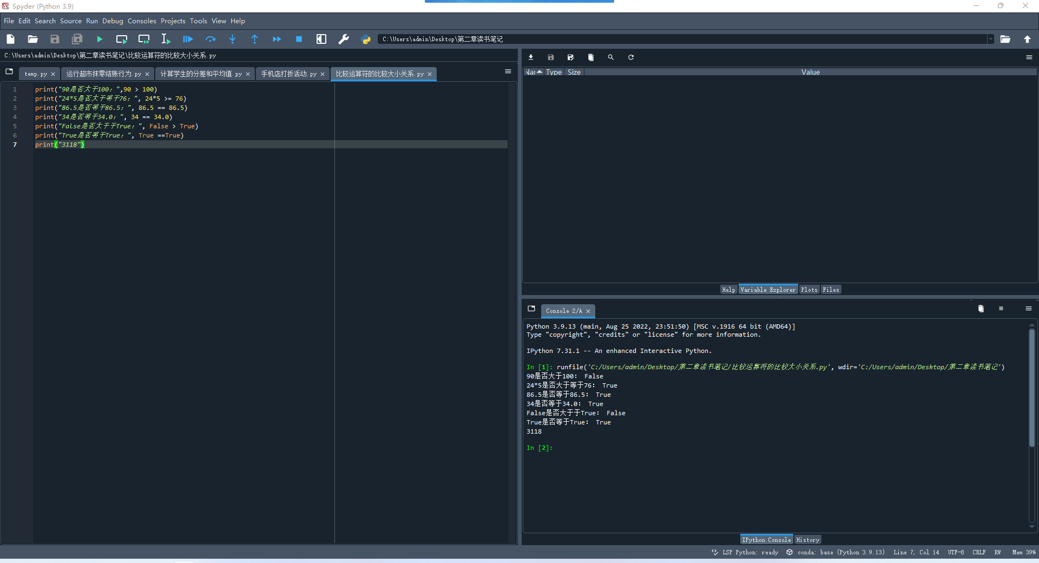1039x563 pixels.
Task: Open console pane options hamburger menu
Action: pos(1029,309)
